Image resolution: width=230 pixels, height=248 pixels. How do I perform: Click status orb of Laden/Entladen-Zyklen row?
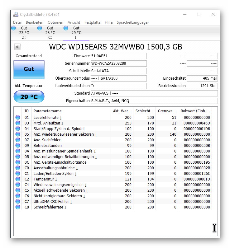click(x=18, y=173)
